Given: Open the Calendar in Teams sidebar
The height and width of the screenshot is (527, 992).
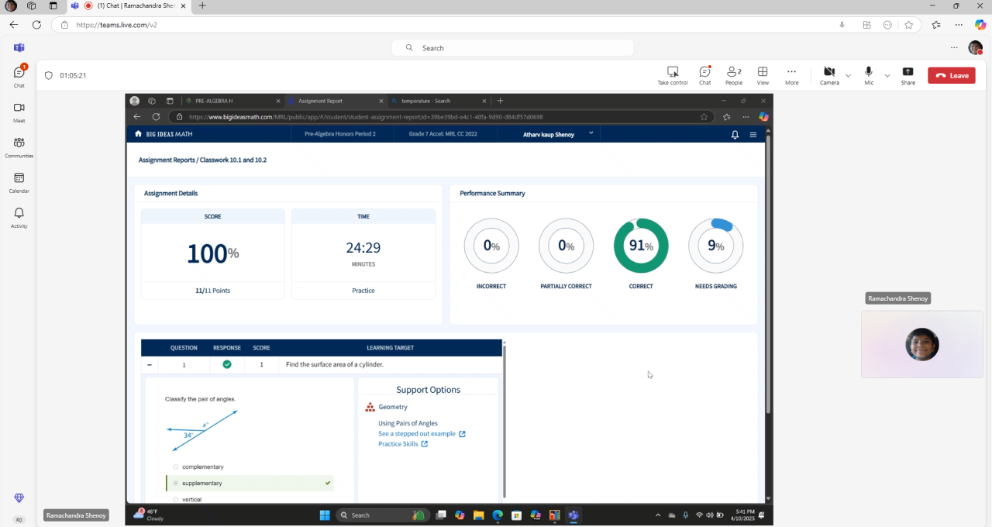Looking at the screenshot, I should (19, 181).
